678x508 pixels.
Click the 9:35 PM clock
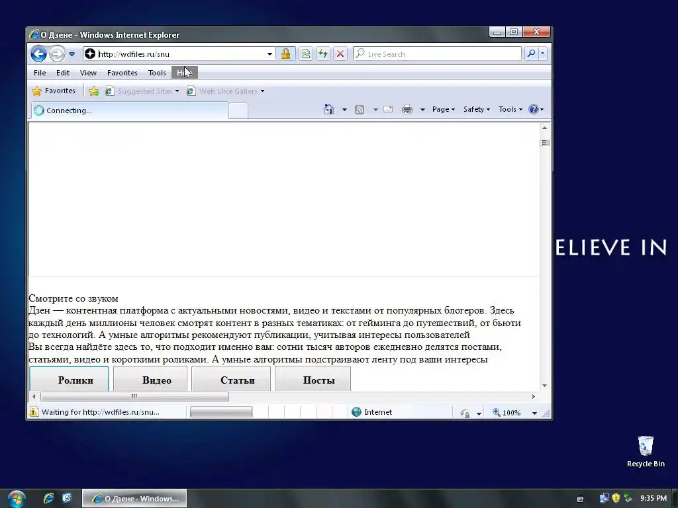coord(653,498)
